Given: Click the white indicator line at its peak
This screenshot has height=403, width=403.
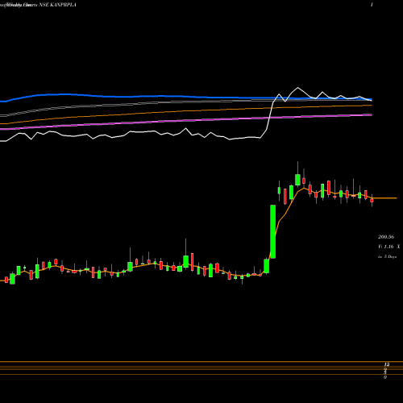Looking at the screenshot, I should [297, 88].
